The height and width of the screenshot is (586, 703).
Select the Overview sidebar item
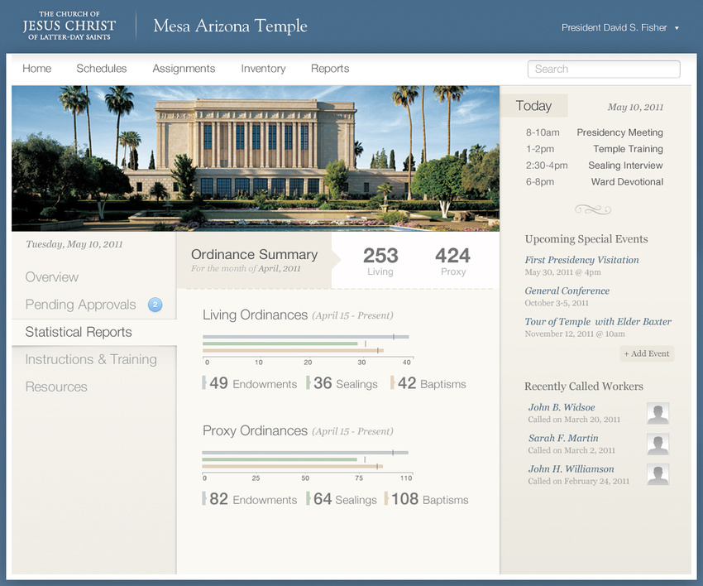52,276
